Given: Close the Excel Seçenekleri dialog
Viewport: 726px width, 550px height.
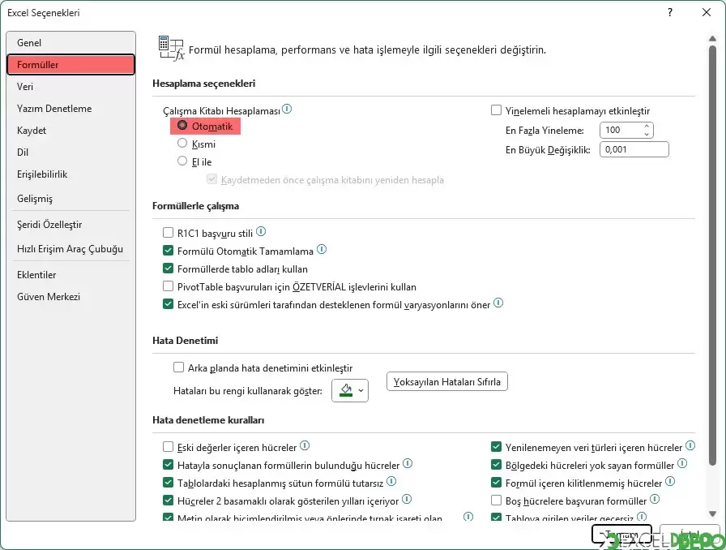Looking at the screenshot, I should [707, 12].
